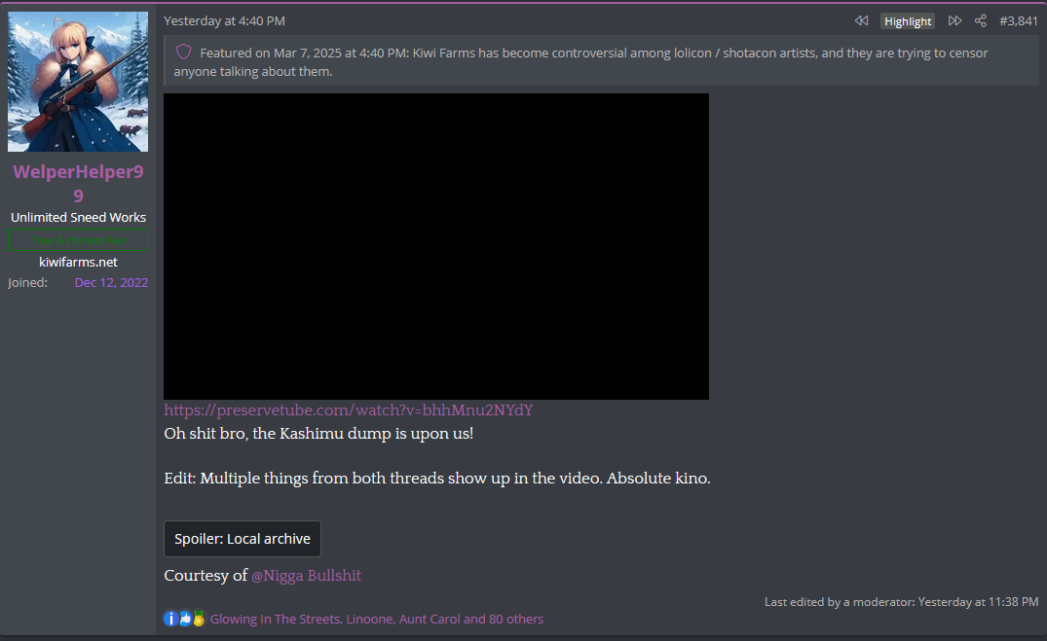
Task: Click the Dec 12, 2022 join date
Action: [x=111, y=283]
